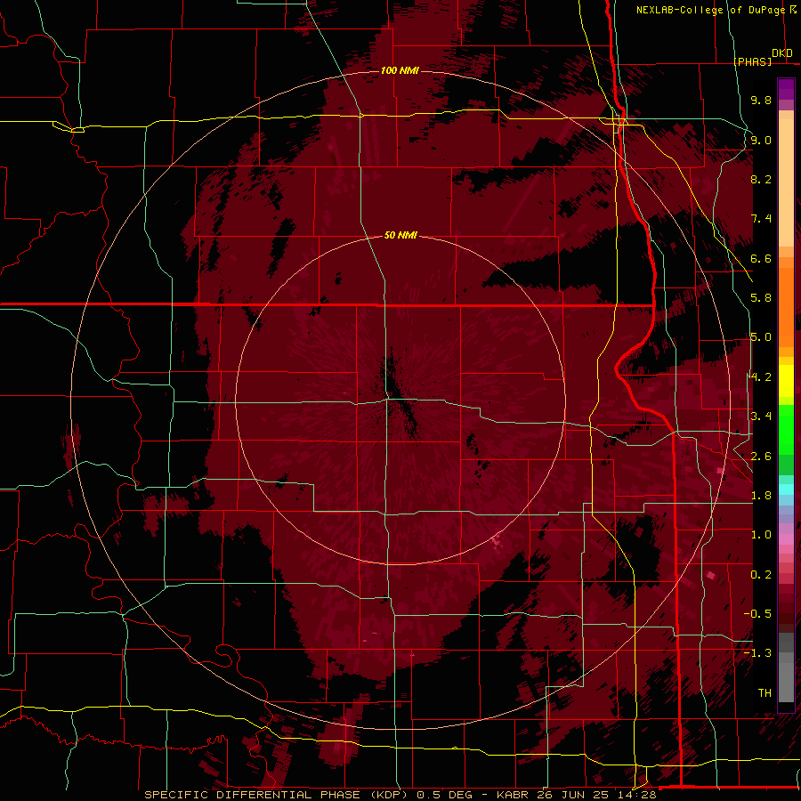Image resolution: width=801 pixels, height=801 pixels.
Task: Select the 3.4 value on the color scale
Action: pyautogui.click(x=761, y=417)
